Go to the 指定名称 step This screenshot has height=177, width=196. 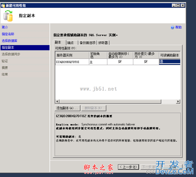click(8, 34)
